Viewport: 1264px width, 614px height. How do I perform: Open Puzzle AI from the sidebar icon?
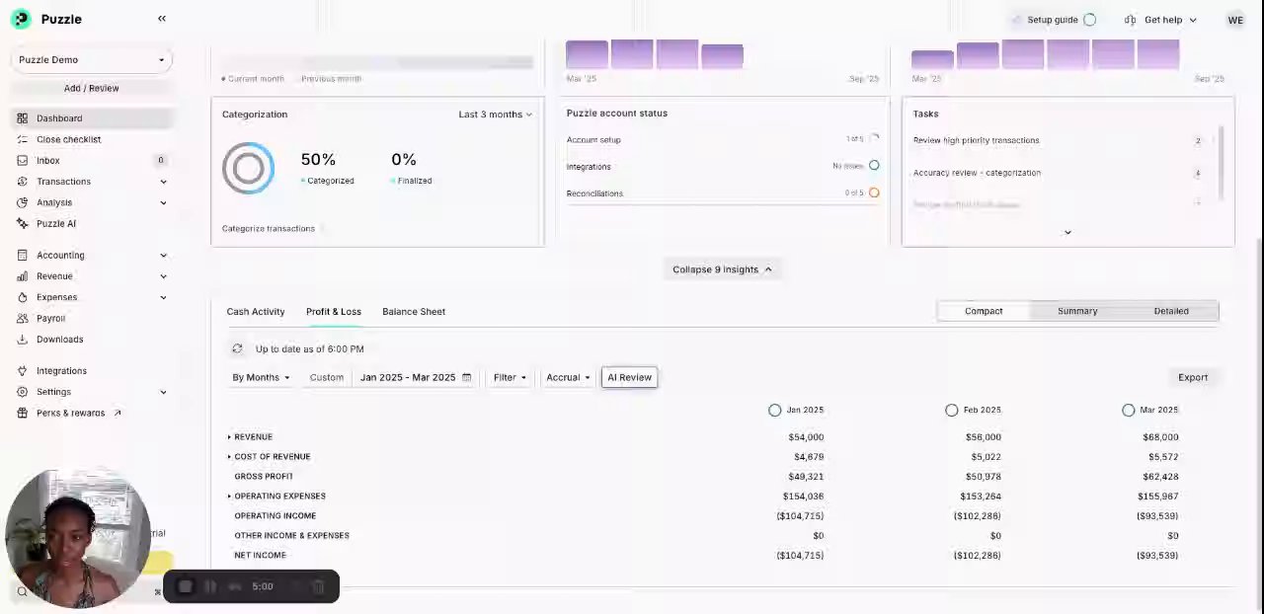22,223
